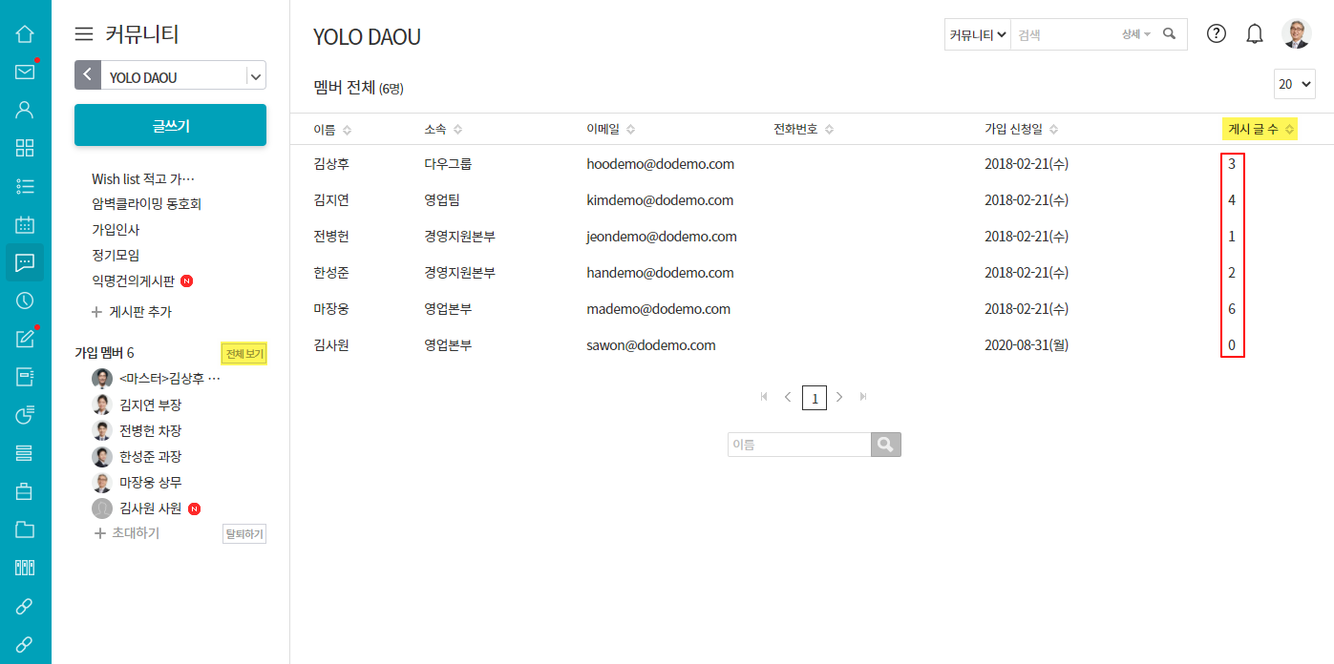Open the contacts person icon in sidebar
Viewport: 1334px width, 664px height.
coord(25,110)
